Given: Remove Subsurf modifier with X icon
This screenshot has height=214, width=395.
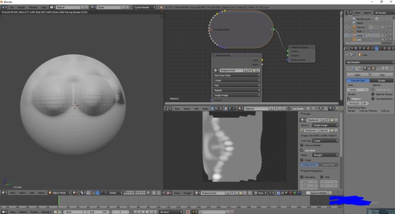Looking at the screenshot, I should click(x=392, y=69).
